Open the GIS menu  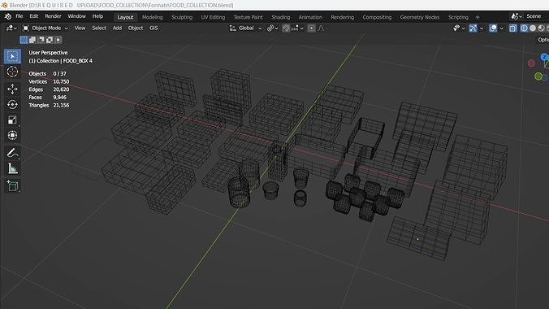(x=153, y=28)
